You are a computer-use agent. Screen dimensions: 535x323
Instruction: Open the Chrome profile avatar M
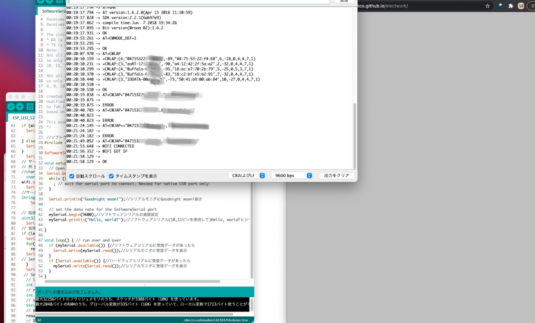(x=521, y=6)
